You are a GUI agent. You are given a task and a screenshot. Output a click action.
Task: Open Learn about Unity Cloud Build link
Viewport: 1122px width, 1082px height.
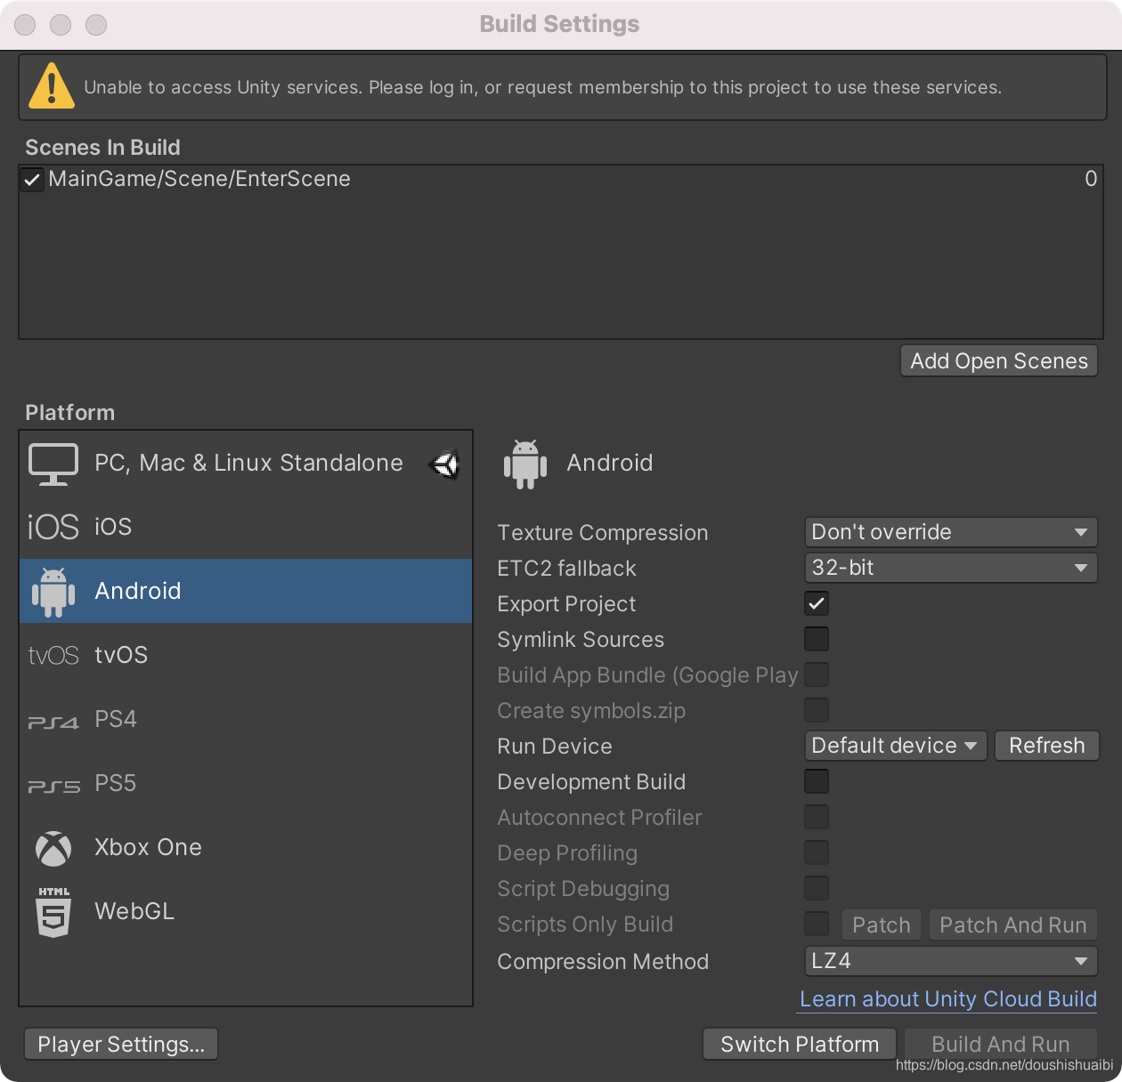point(947,999)
